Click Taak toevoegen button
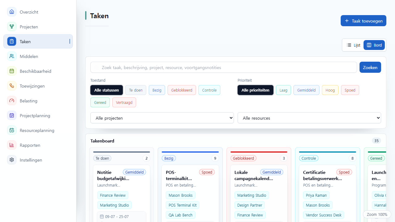 (x=364, y=21)
